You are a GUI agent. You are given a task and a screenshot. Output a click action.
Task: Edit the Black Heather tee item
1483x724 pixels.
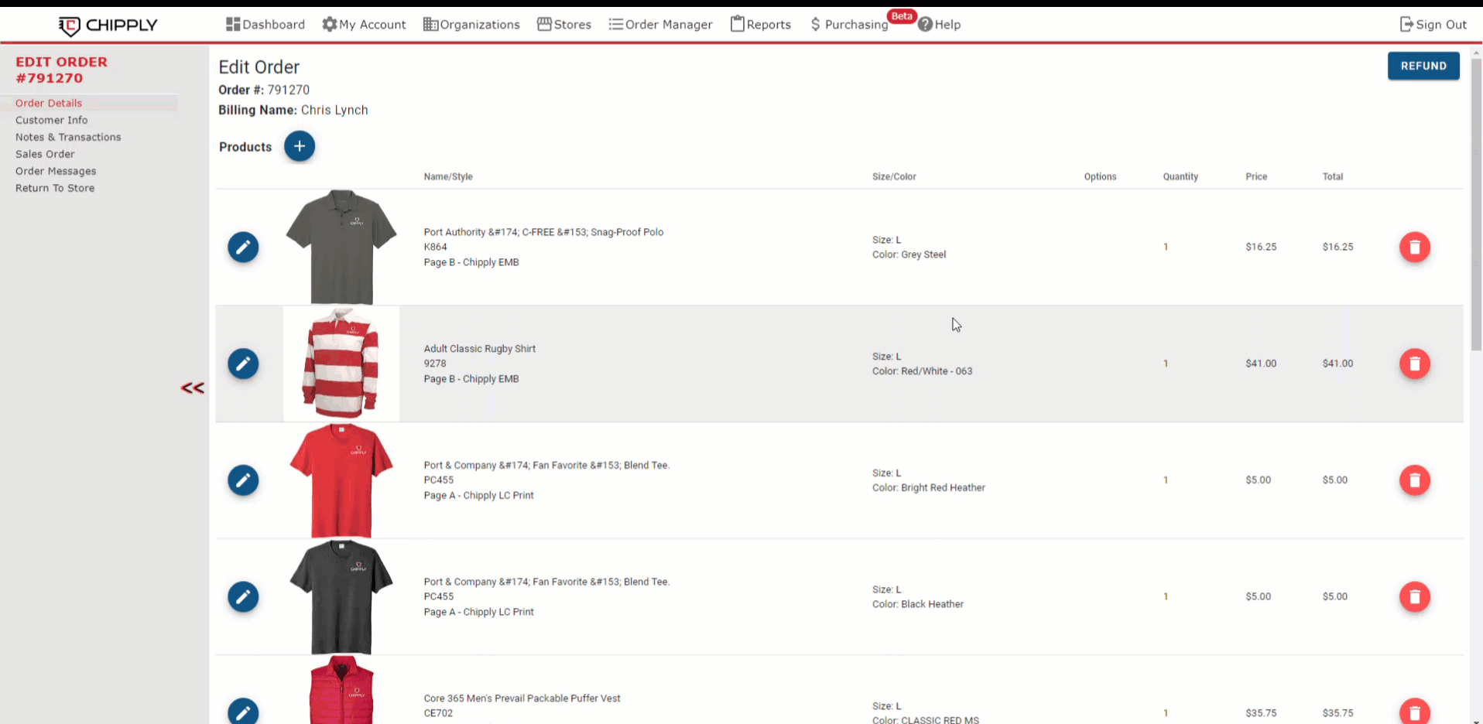click(x=243, y=597)
